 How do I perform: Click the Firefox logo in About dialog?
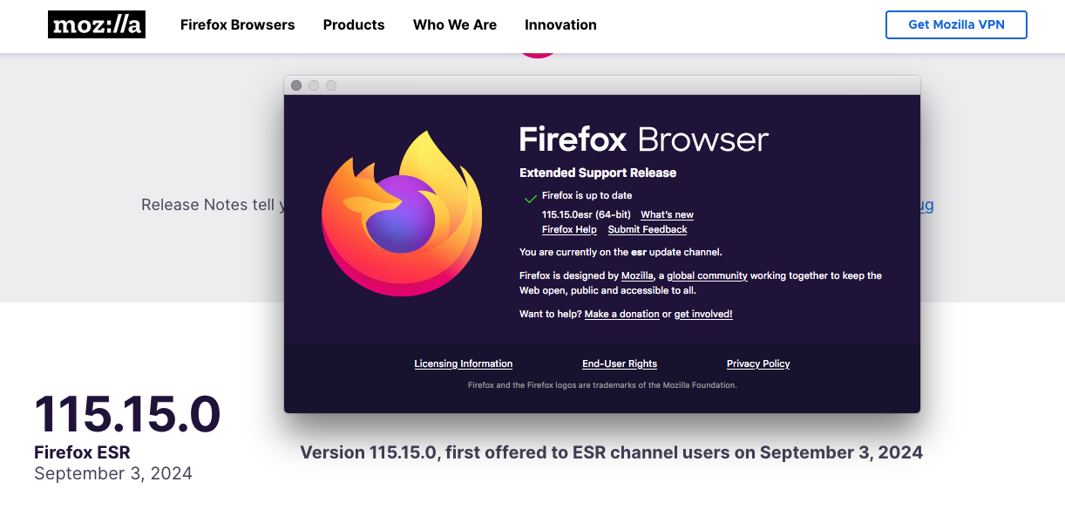point(401,214)
